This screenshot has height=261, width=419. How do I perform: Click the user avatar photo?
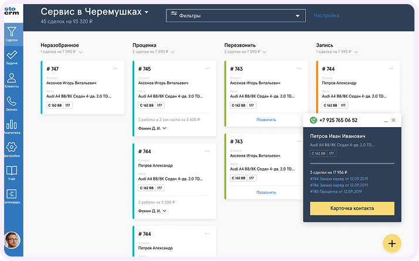pyautogui.click(x=12, y=240)
